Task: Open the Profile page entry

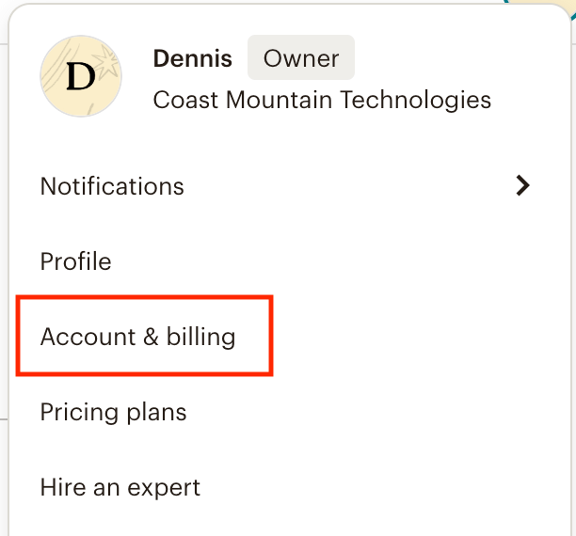Action: pyautogui.click(x=76, y=261)
